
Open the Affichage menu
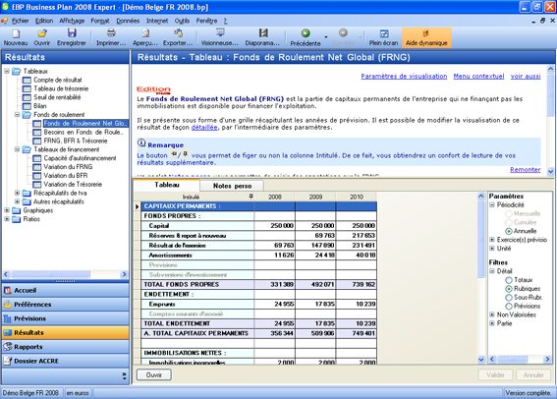pyautogui.click(x=72, y=21)
